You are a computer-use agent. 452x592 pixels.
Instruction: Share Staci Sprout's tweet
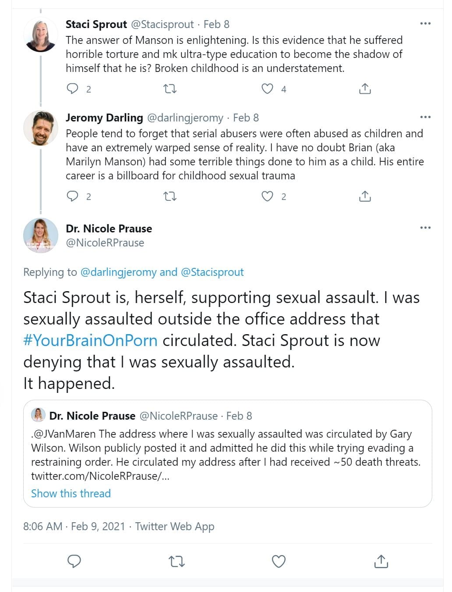tap(365, 89)
